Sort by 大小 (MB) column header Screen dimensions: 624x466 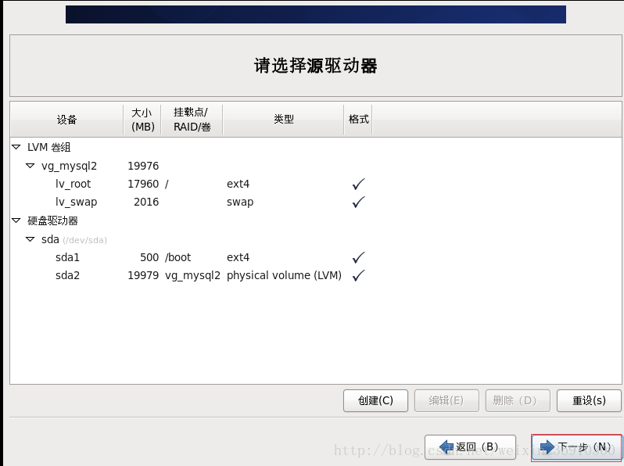142,120
